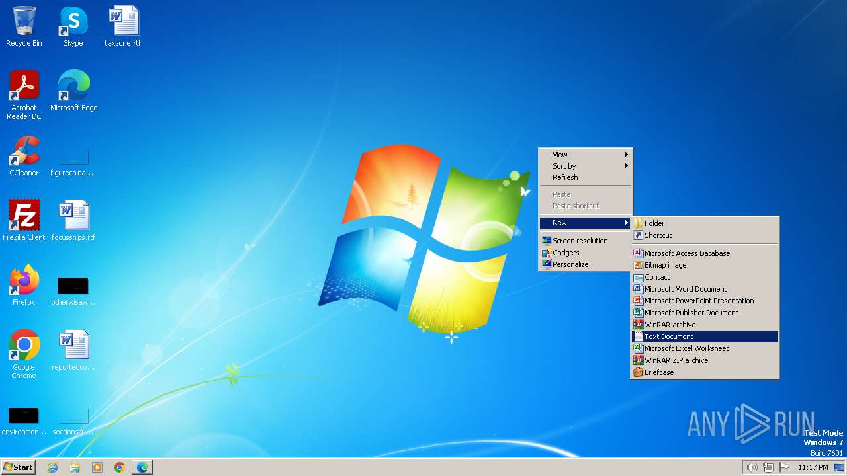Expand the Sort by submenu
The image size is (847, 476).
click(x=586, y=166)
